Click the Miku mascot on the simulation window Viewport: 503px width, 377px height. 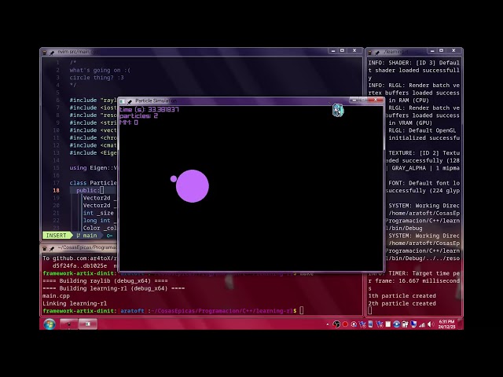point(338,110)
